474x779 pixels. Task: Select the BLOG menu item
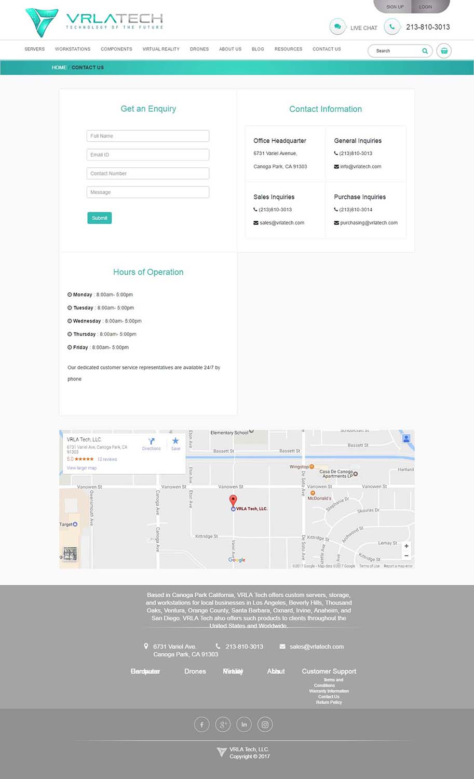[x=258, y=49]
